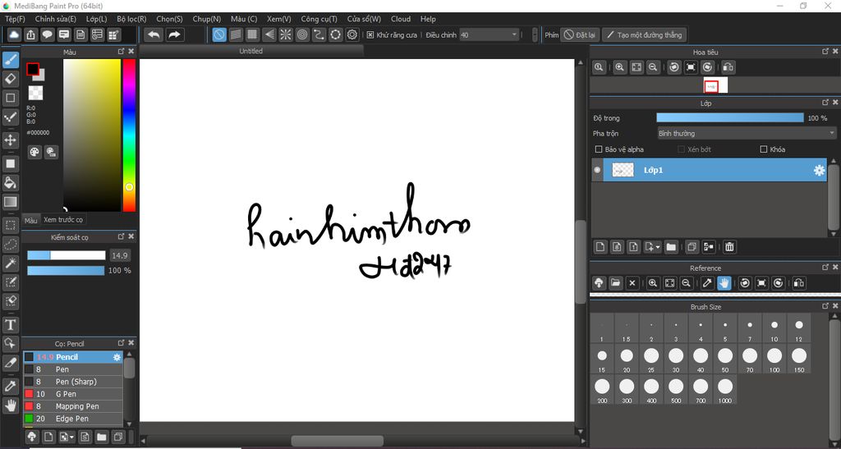
Task: Select the Lasso selection tool
Action: pyautogui.click(x=10, y=245)
